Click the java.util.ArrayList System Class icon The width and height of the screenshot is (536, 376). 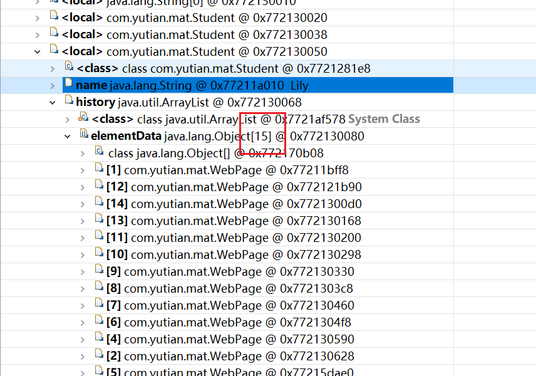pos(83,118)
